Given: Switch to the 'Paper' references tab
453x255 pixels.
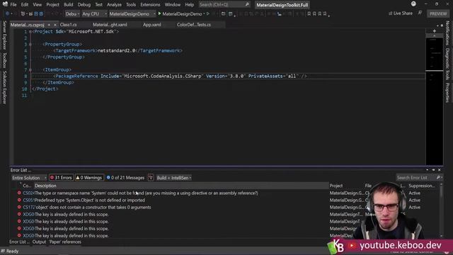Looking at the screenshot, I should [x=65, y=242].
